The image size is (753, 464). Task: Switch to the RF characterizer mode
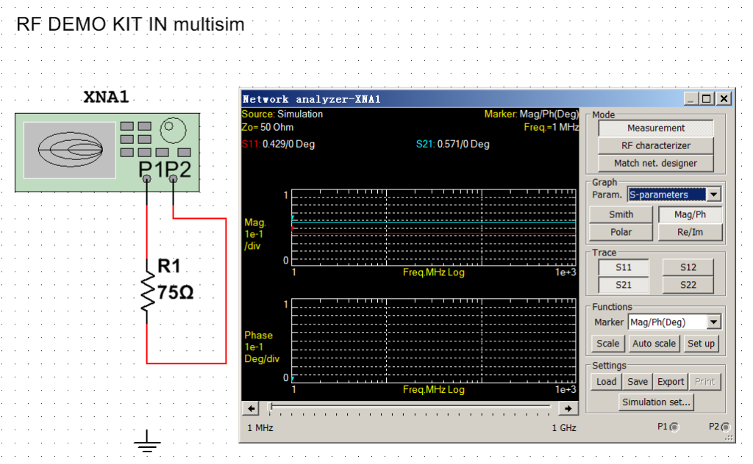pos(656,145)
